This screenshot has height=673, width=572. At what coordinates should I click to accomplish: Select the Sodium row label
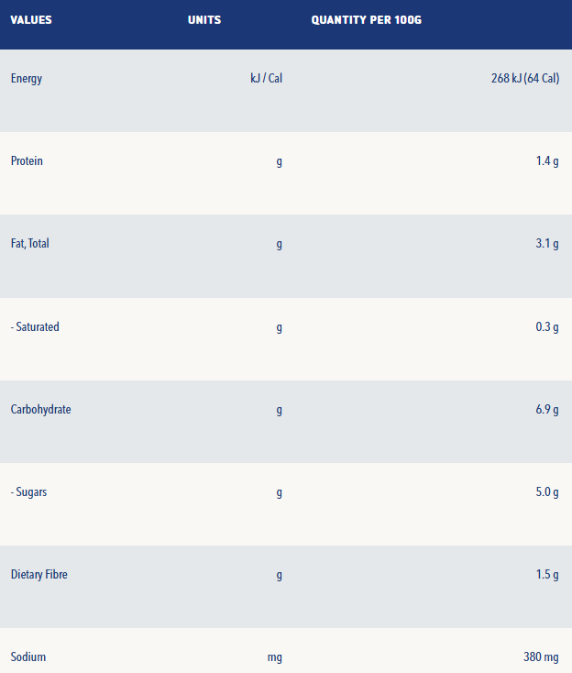point(28,657)
